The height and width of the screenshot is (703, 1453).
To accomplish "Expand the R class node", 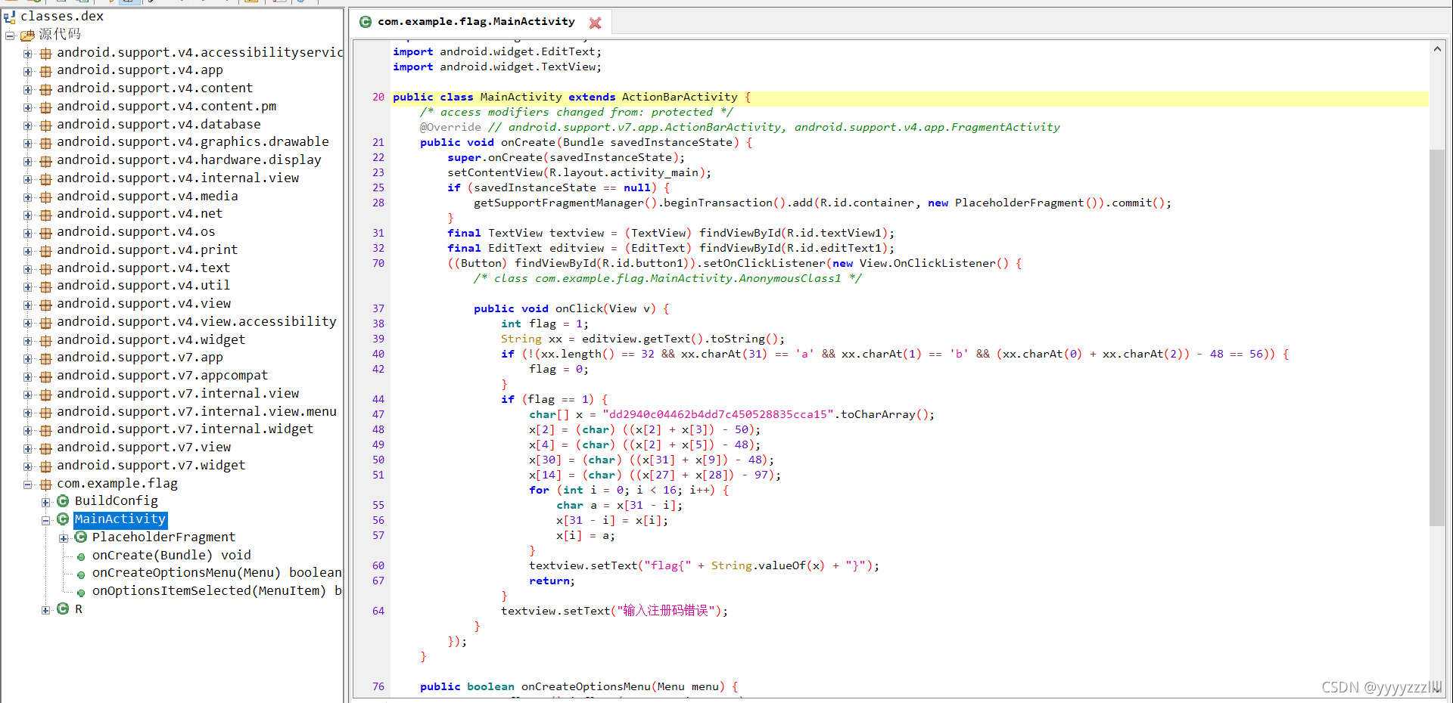I will click(46, 610).
